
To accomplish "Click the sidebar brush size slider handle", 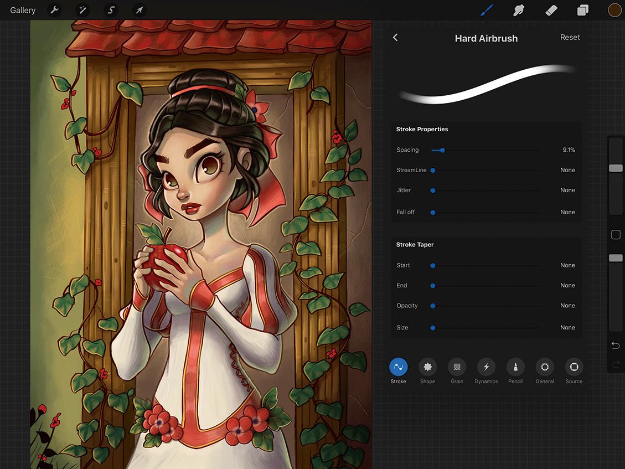I will click(x=616, y=168).
